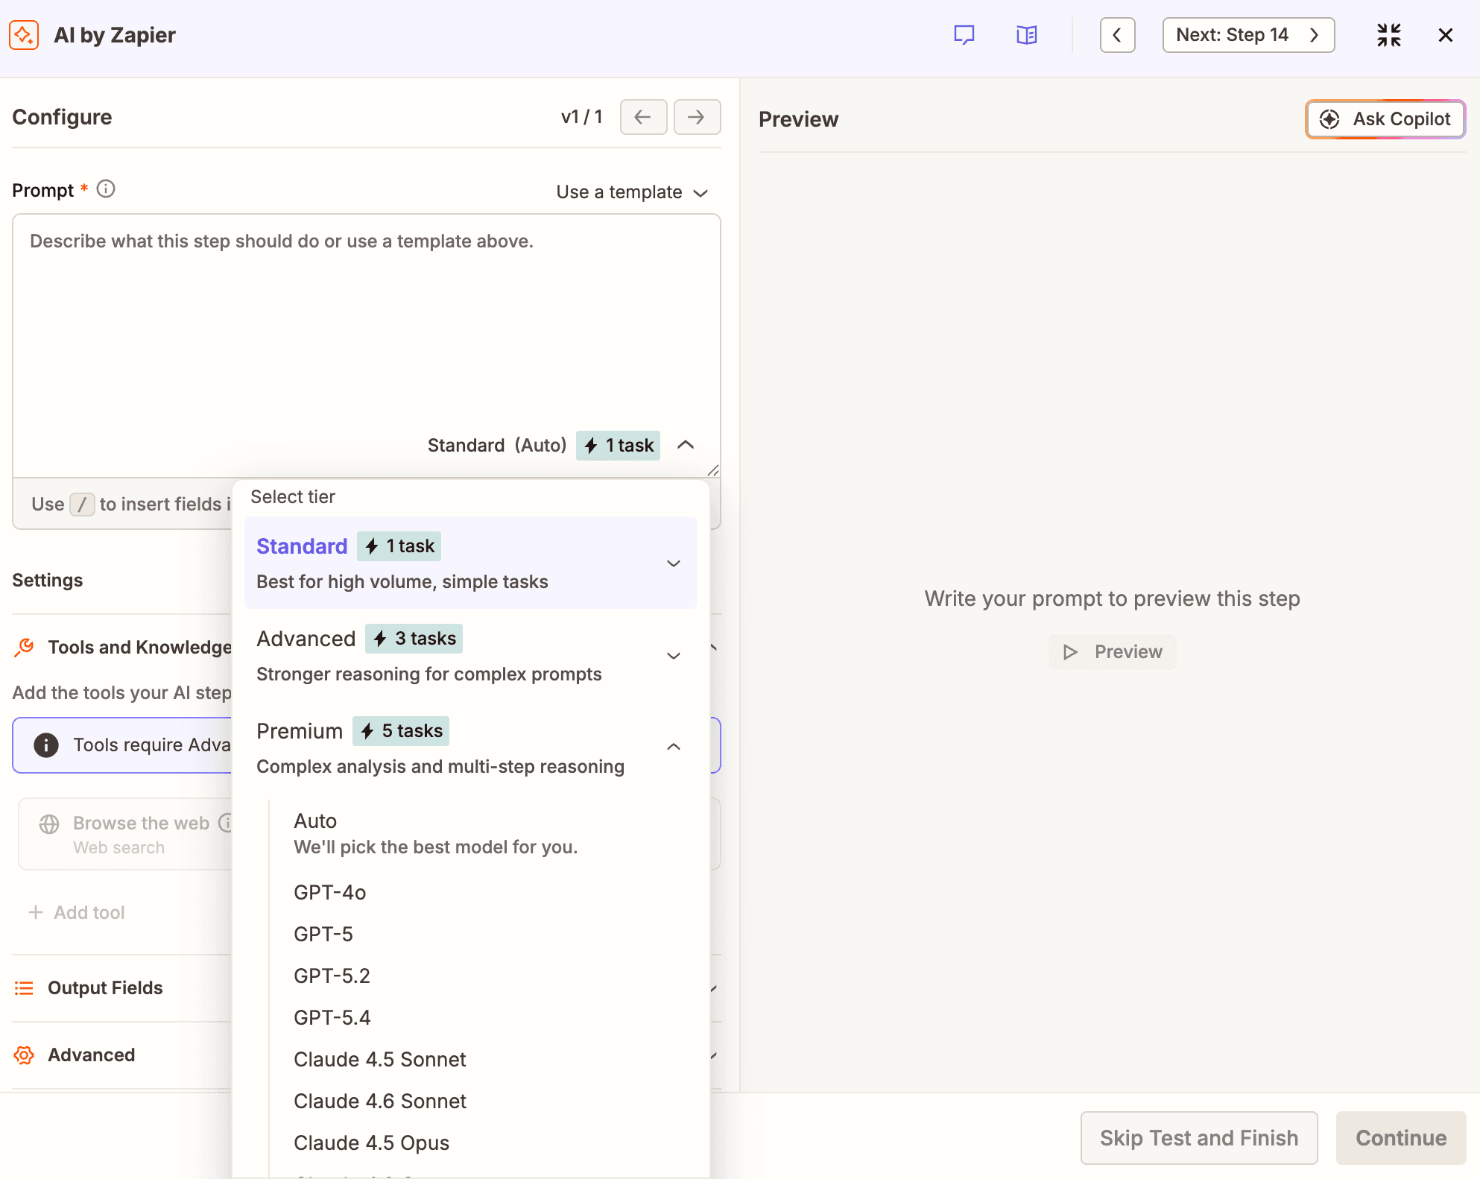Click the Settings heading
1480x1179 pixels.
tap(47, 581)
